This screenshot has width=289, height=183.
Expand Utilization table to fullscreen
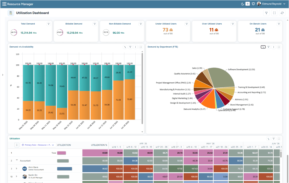coord(279,139)
